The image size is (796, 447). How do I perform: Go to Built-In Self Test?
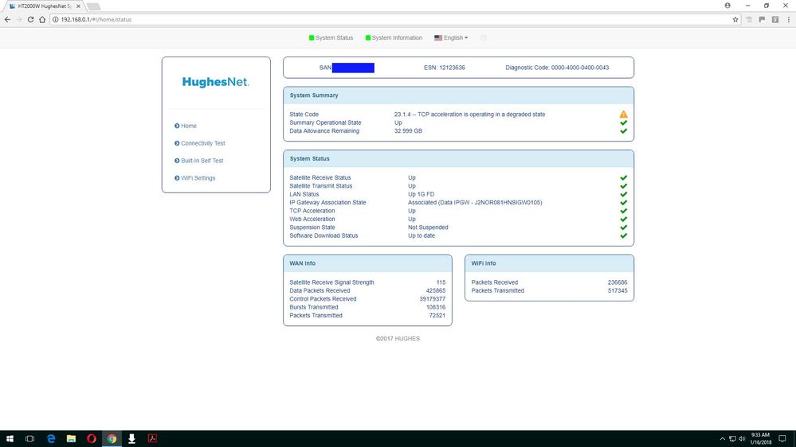point(202,161)
